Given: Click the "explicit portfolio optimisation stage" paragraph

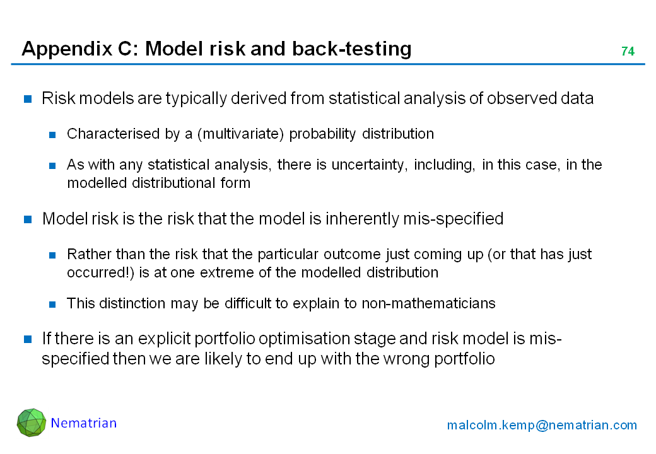Looking at the screenshot, I should click(x=302, y=349).
